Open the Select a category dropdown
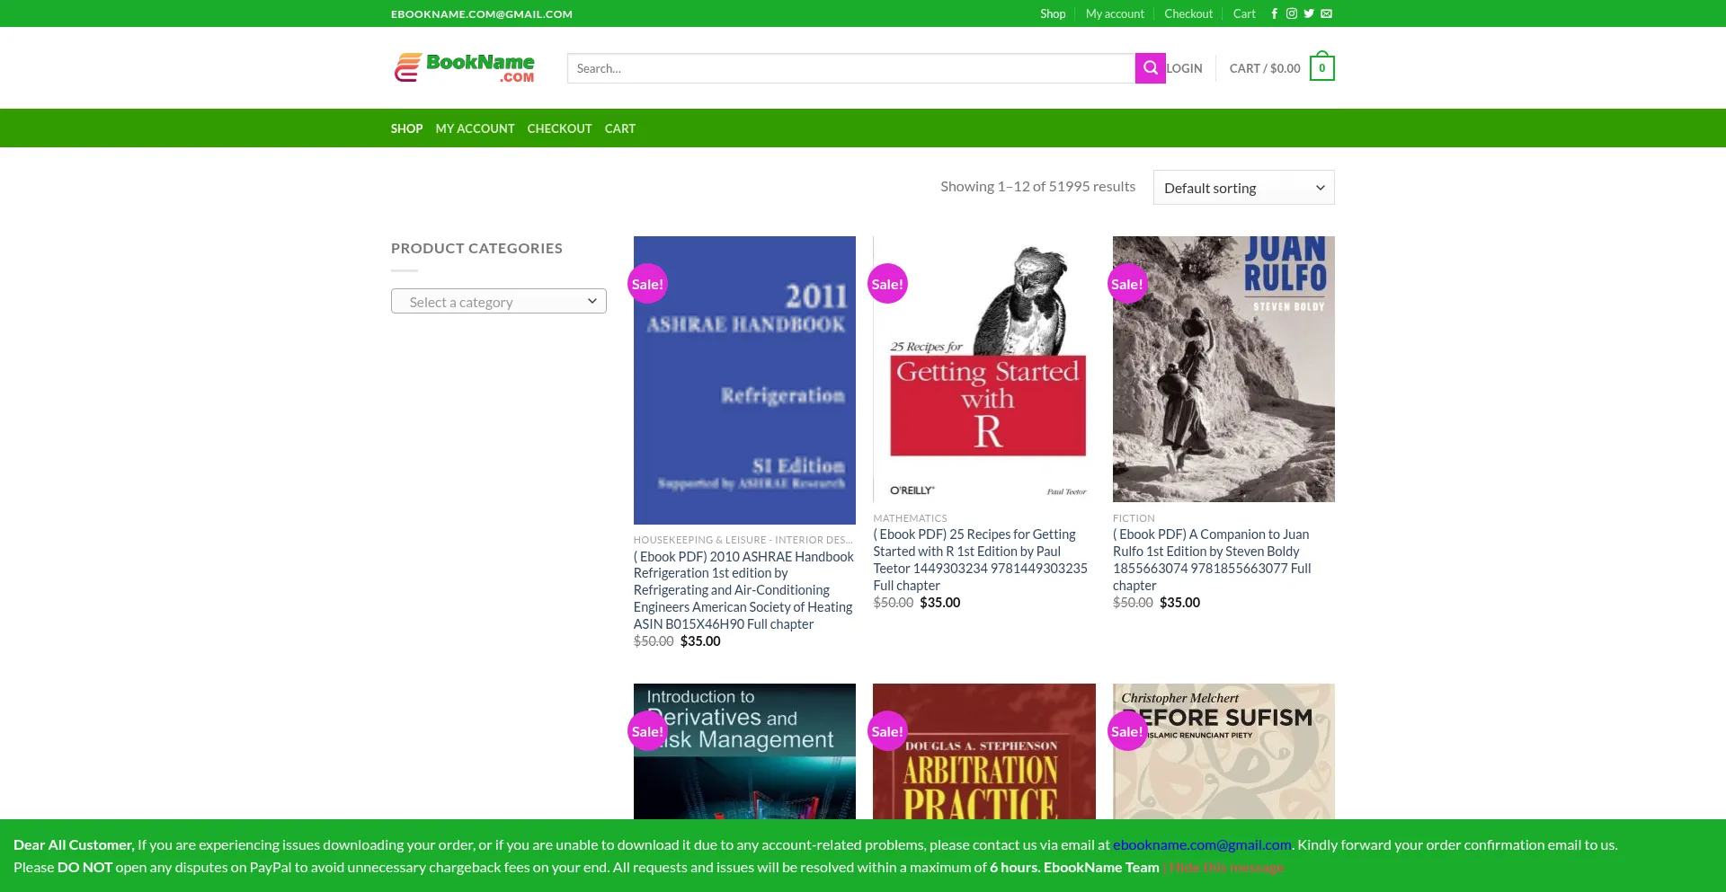Image resolution: width=1726 pixels, height=892 pixels. coord(498,302)
